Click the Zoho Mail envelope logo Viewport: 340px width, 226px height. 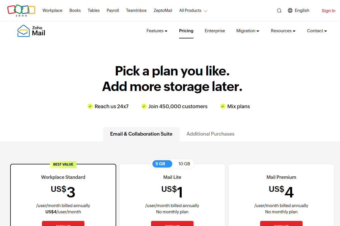[24, 31]
